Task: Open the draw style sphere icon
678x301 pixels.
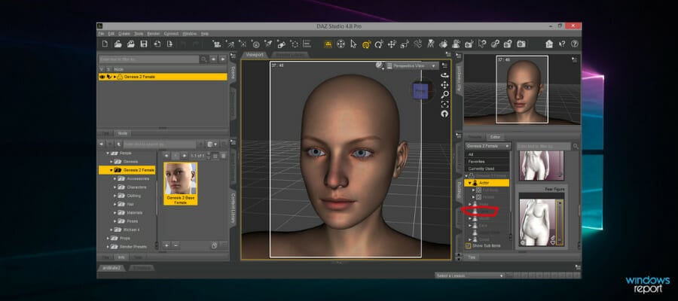Action: pyautogui.click(x=380, y=65)
